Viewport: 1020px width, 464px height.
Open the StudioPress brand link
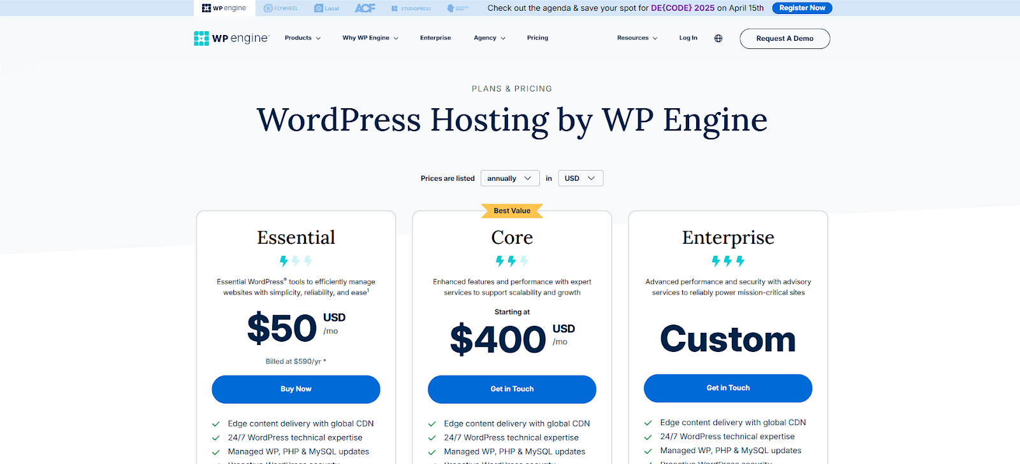point(411,8)
